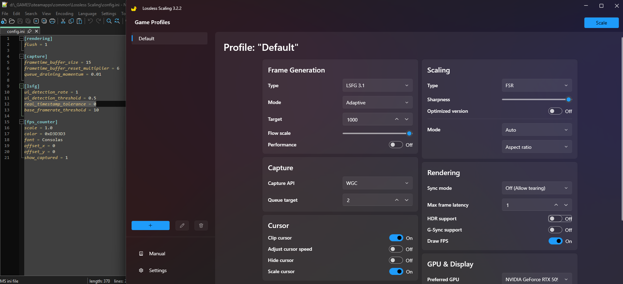Create a new file in Notepad++
The width and height of the screenshot is (623, 284).
(x=4, y=21)
